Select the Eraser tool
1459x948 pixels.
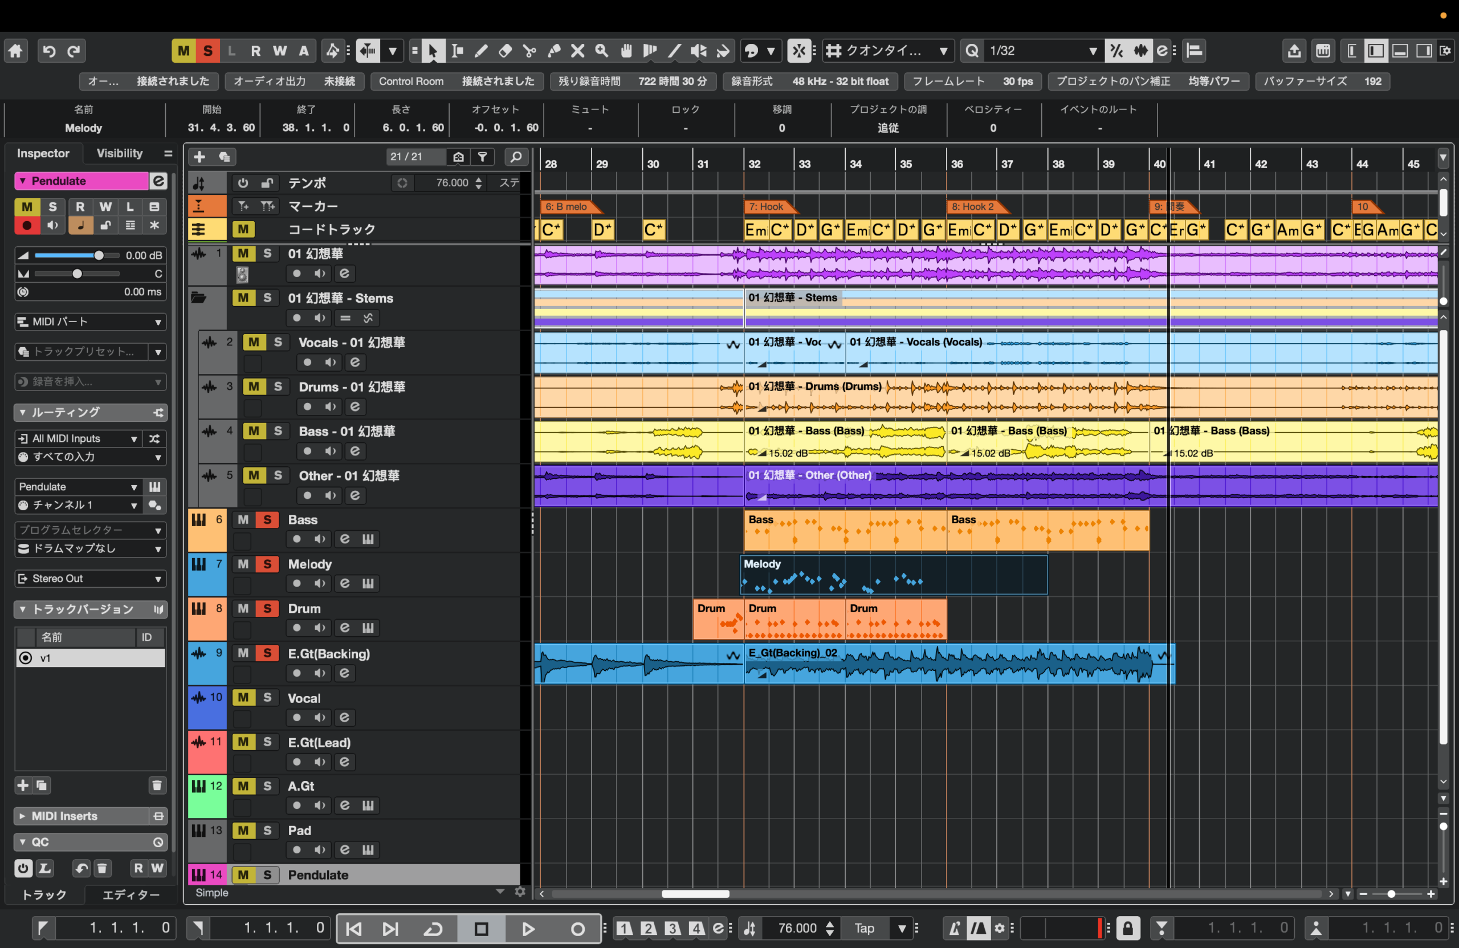505,51
